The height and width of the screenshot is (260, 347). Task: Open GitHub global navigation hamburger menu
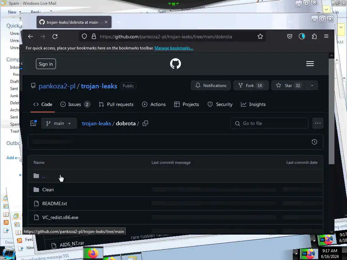[310, 64]
